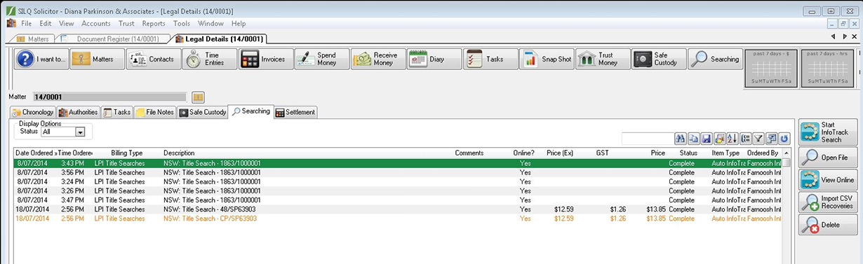Screen dimensions: 863x264
Task: Launch the Receive Money tool
Action: click(378, 60)
